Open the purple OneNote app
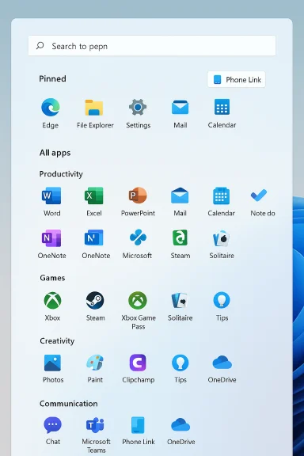304x456 pixels. (51, 244)
